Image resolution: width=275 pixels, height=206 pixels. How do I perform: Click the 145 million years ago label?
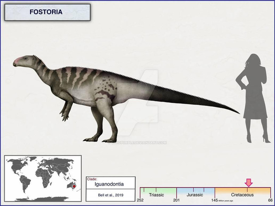(x=215, y=200)
